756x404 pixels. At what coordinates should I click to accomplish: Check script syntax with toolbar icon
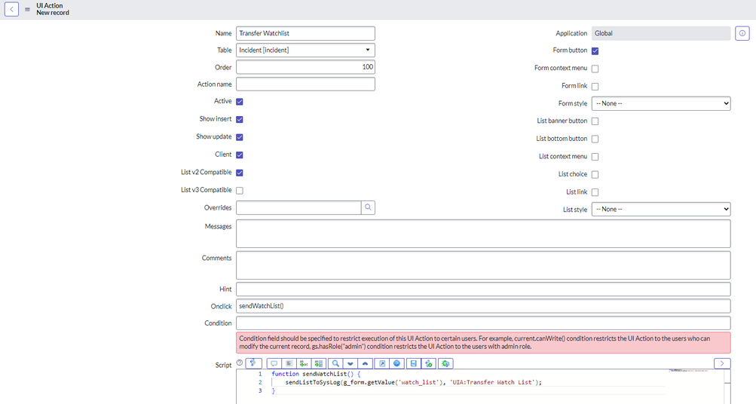[429, 363]
